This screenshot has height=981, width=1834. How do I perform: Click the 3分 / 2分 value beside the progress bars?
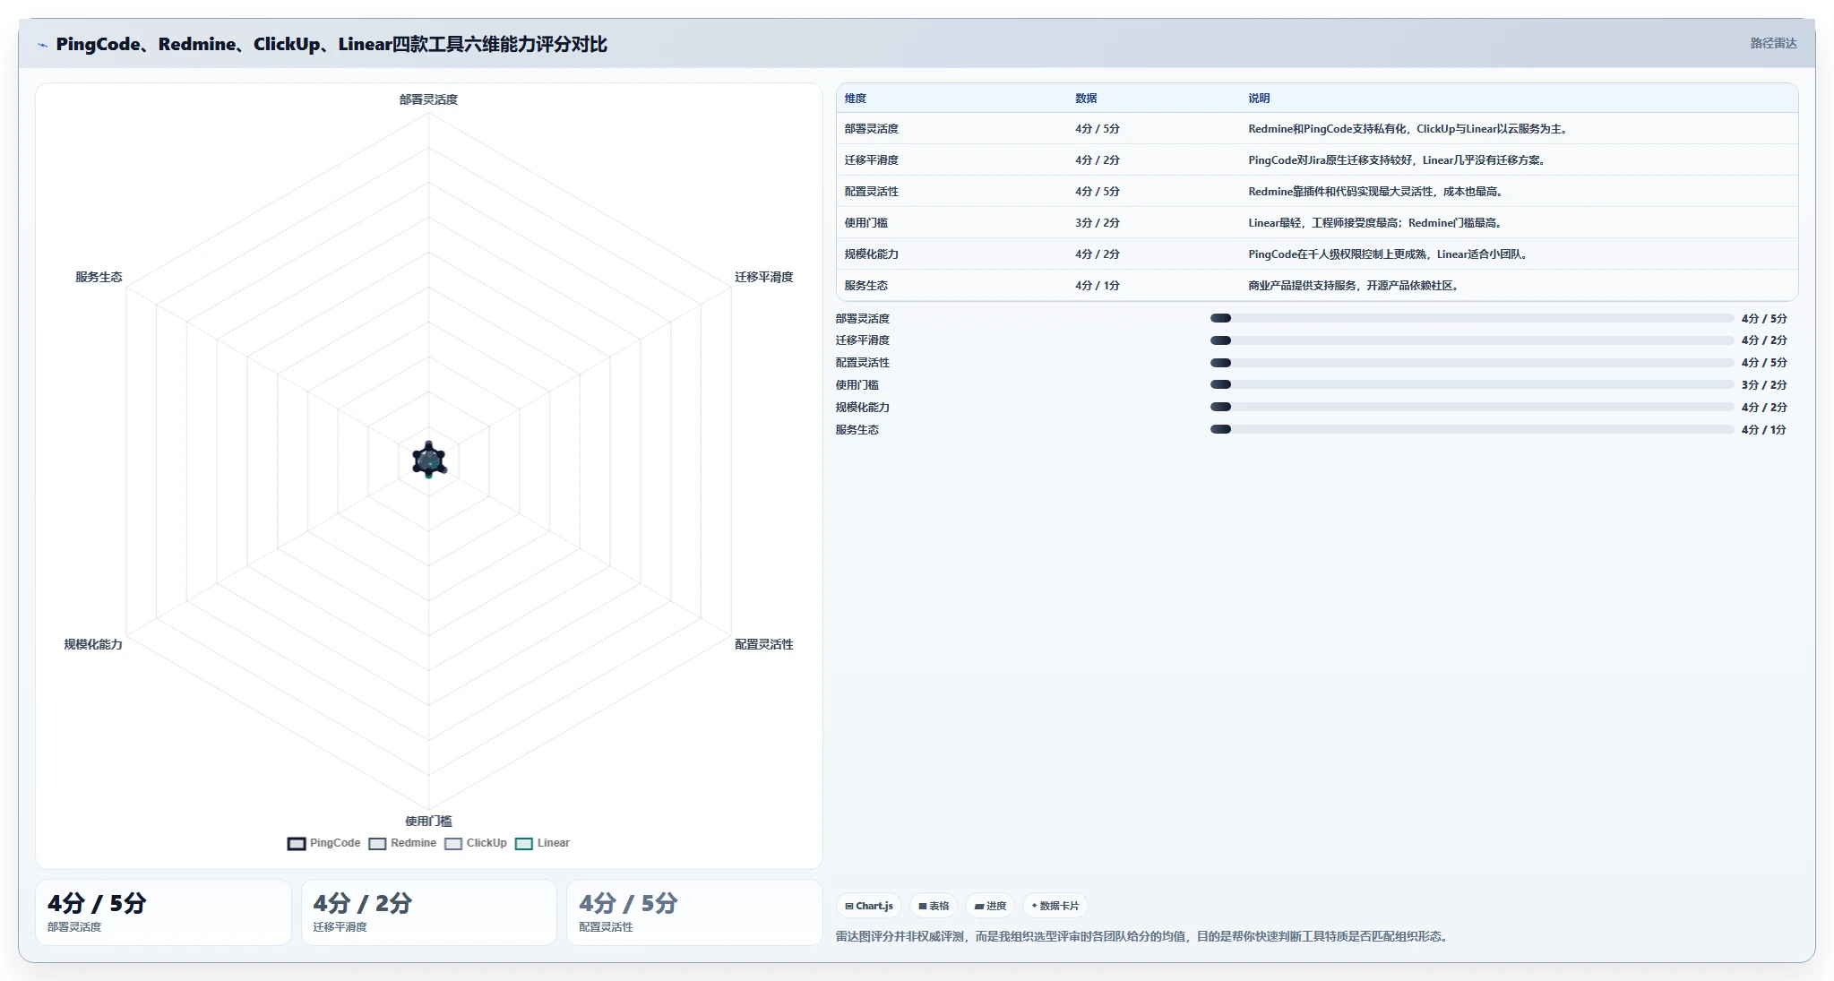[x=1764, y=385]
